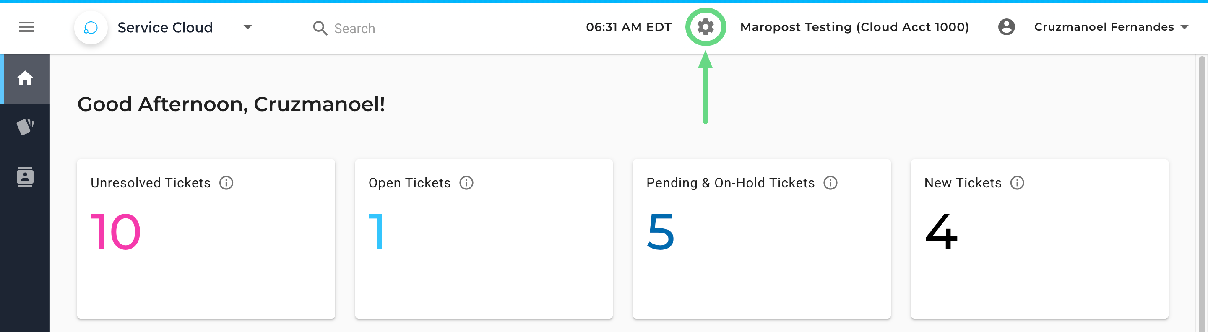The height and width of the screenshot is (332, 1208).
Task: Click the user profile avatar icon
Action: coord(1006,27)
